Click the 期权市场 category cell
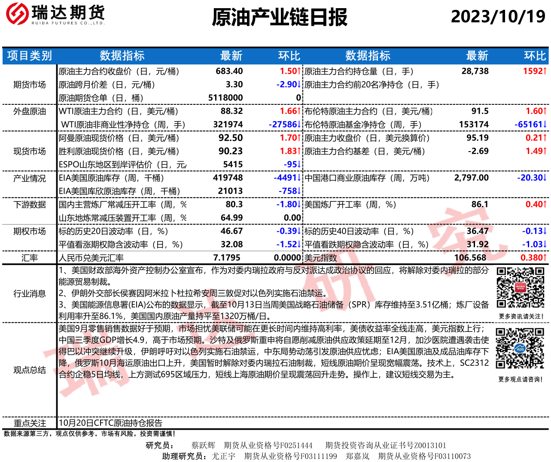The height and width of the screenshot is (462, 551). [x=29, y=231]
